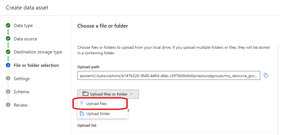Image resolution: width=282 pixels, height=135 pixels.
Task: Click the Upload files arrow icon
Action: pyautogui.click(x=82, y=104)
